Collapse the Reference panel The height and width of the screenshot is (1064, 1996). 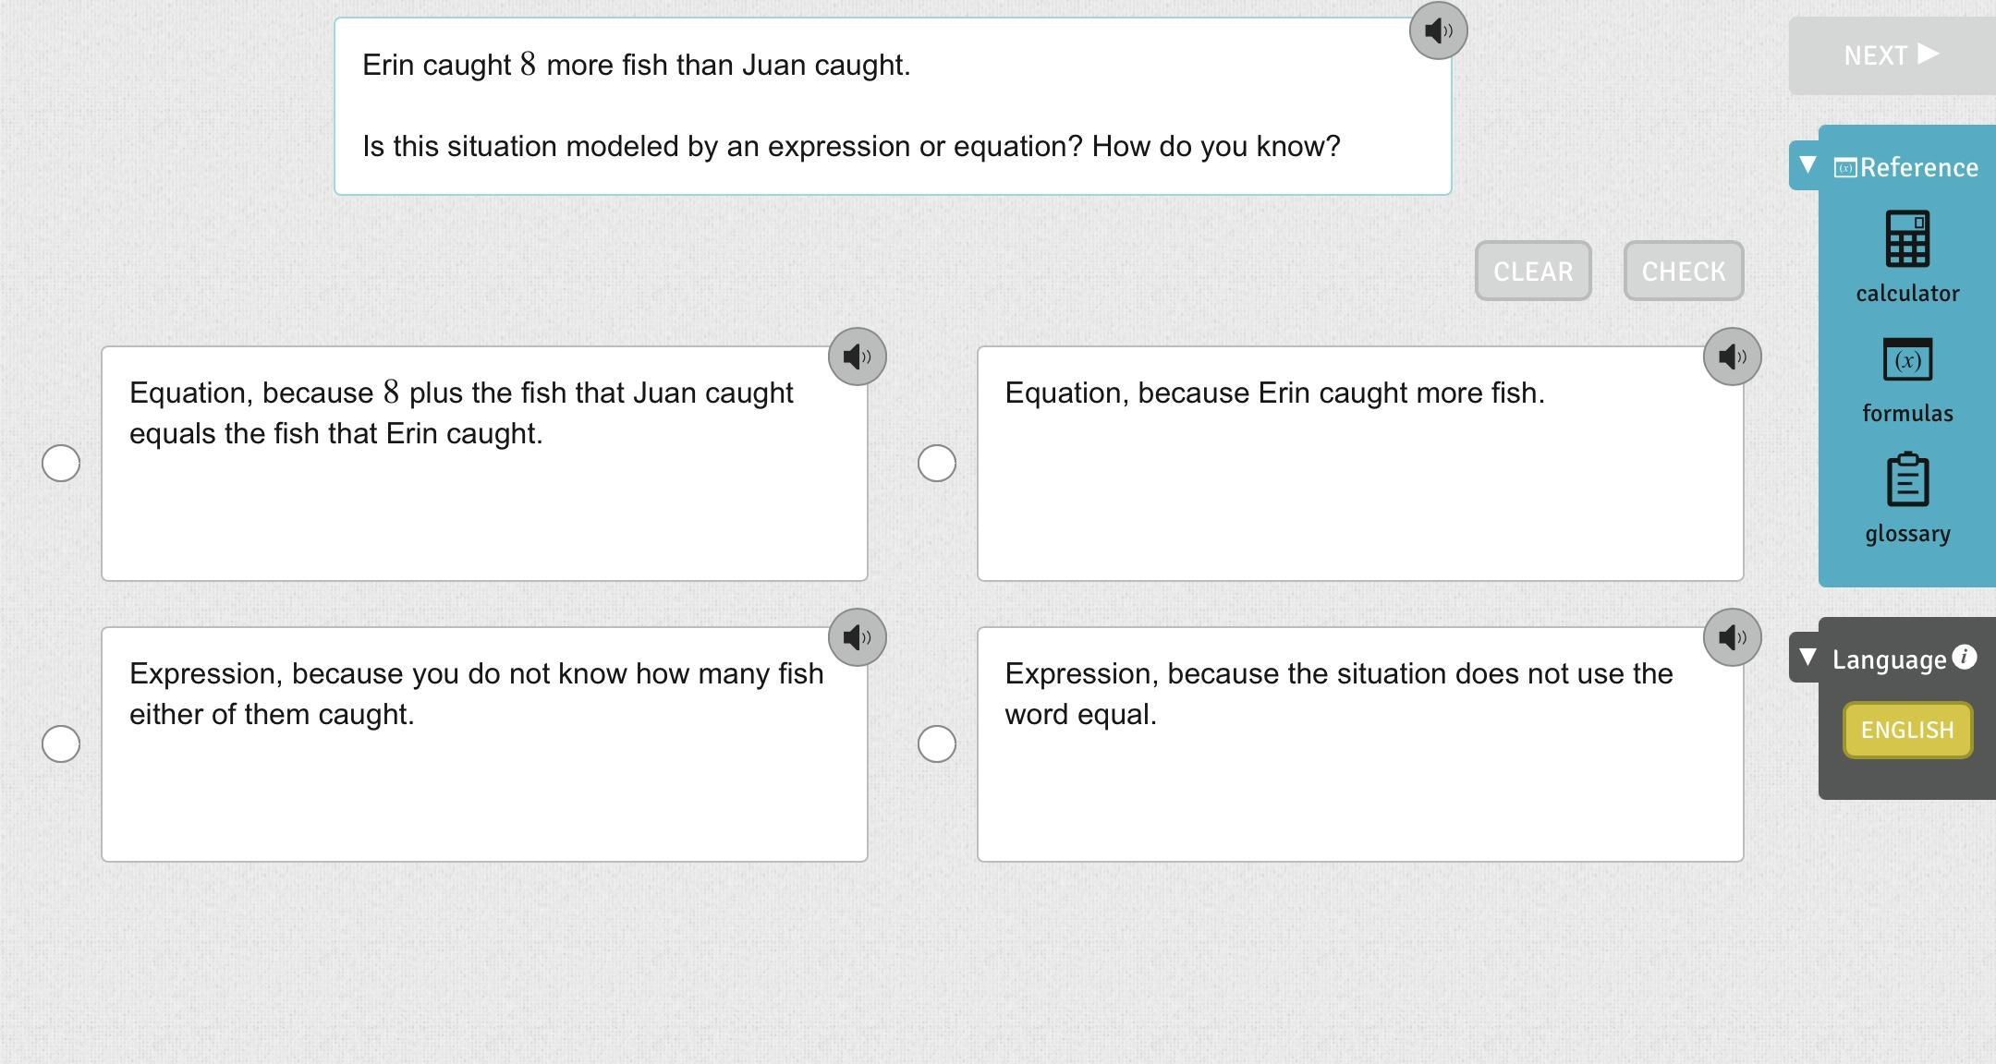pyautogui.click(x=1807, y=165)
